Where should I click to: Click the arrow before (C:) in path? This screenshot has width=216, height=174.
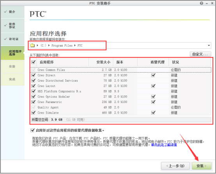coord(37,45)
